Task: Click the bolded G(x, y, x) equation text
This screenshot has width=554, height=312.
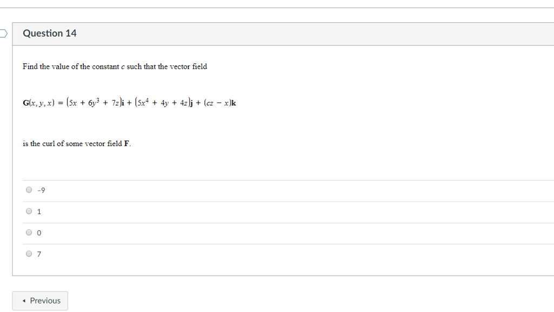Action: [130, 102]
